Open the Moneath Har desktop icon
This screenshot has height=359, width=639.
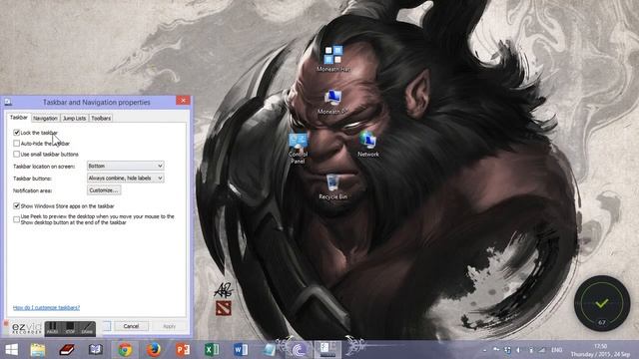(333, 59)
